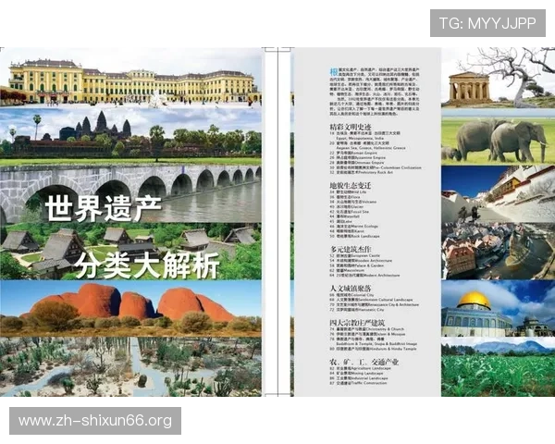The height and width of the screenshot is (444, 555).
Task: Click the title text 世界遗产
Action: click(104, 208)
